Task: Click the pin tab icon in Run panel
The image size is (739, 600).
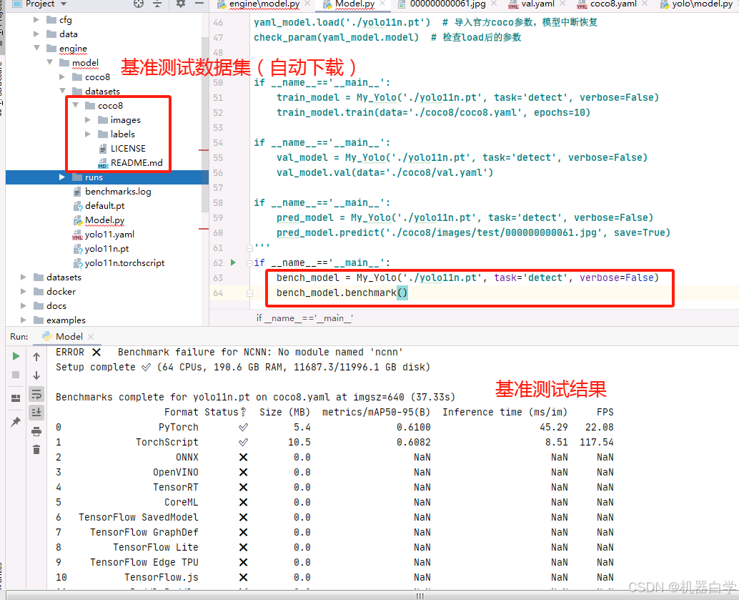Action: (16, 422)
